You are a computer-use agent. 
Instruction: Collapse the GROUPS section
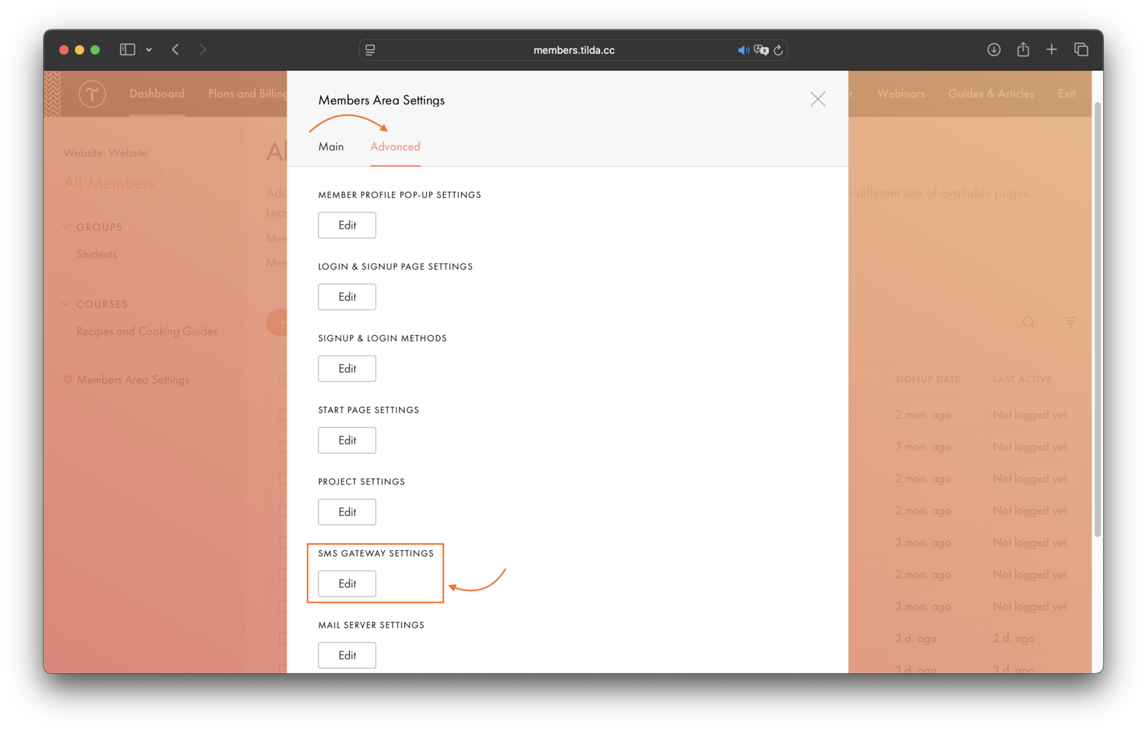(66, 227)
